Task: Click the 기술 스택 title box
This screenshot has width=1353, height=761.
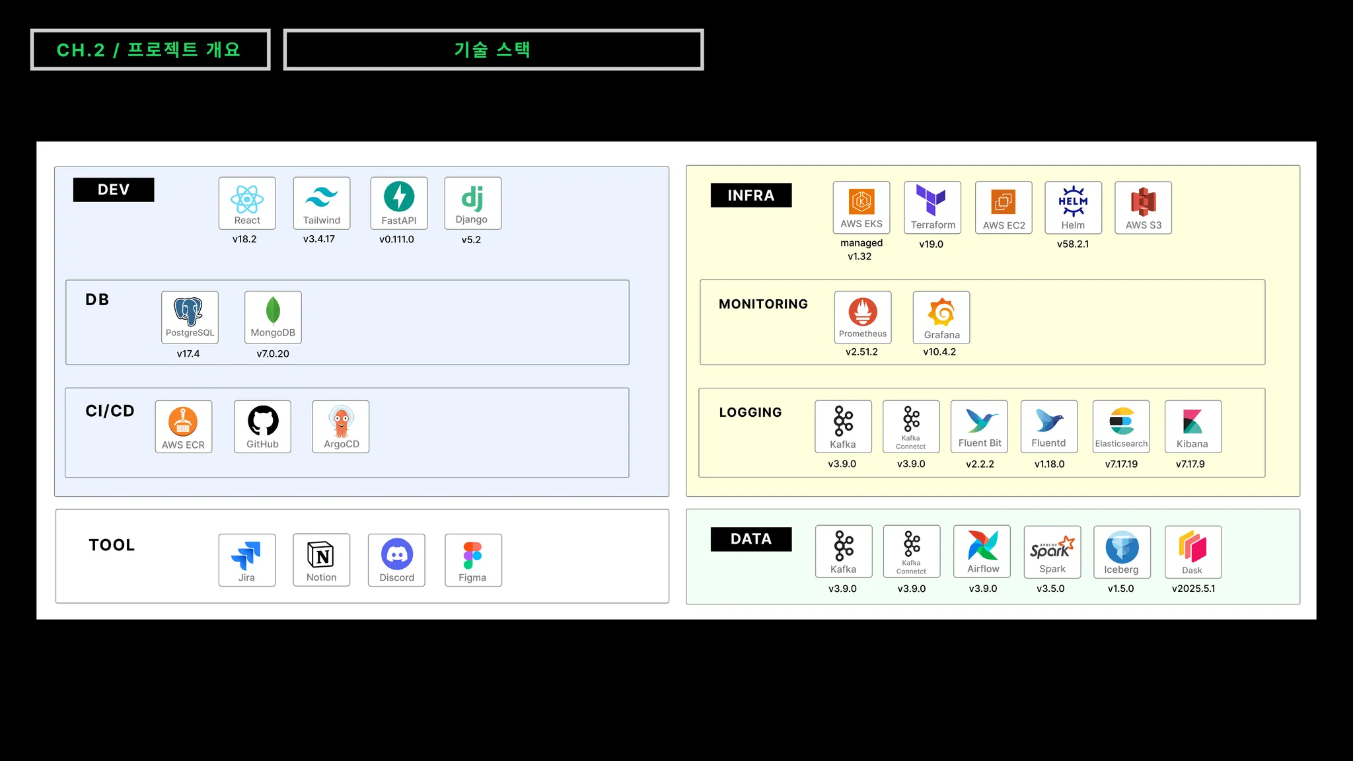Action: point(494,50)
